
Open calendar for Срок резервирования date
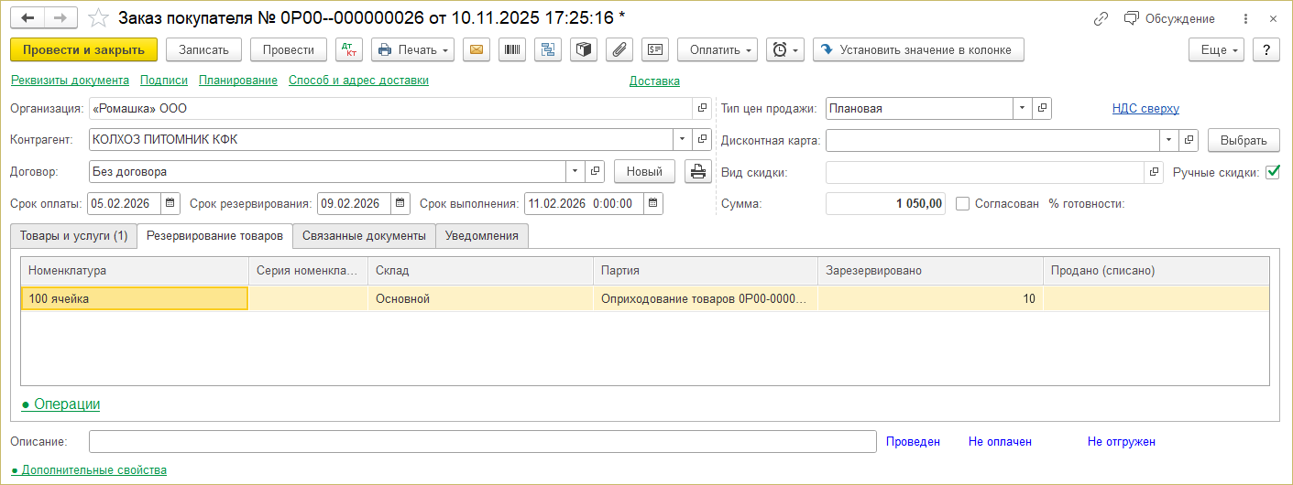(x=400, y=203)
